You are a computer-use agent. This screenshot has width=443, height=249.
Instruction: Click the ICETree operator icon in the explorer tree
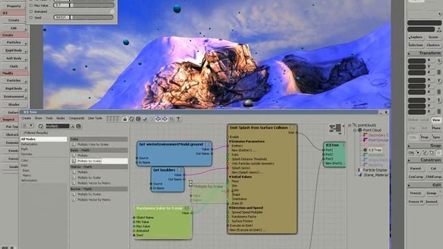point(365,150)
